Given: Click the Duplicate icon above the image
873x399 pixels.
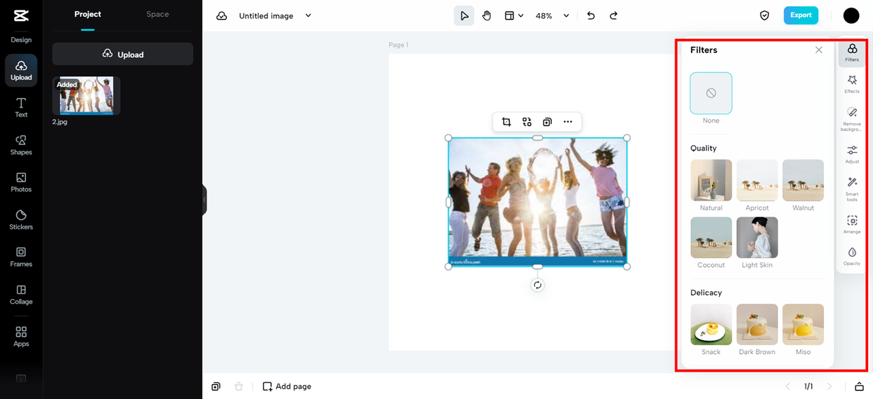Looking at the screenshot, I should coord(547,121).
